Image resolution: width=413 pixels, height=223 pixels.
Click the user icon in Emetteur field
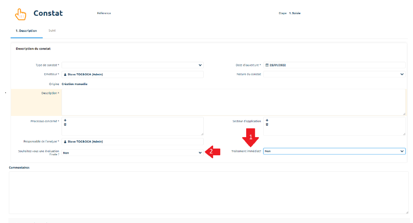[65, 74]
